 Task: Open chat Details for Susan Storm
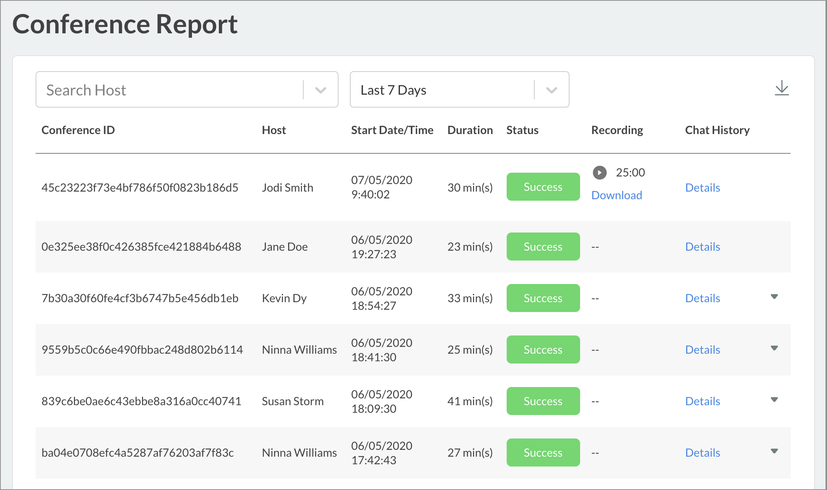[702, 401]
